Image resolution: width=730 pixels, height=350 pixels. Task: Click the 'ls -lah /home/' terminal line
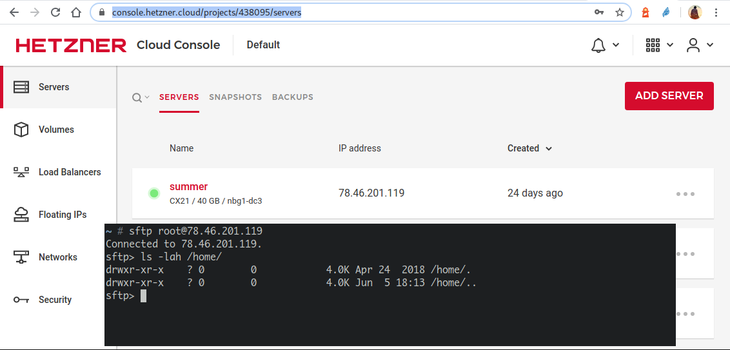(163, 257)
